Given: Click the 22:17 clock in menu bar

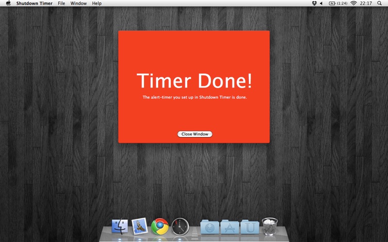Looking at the screenshot, I should pos(367,3).
